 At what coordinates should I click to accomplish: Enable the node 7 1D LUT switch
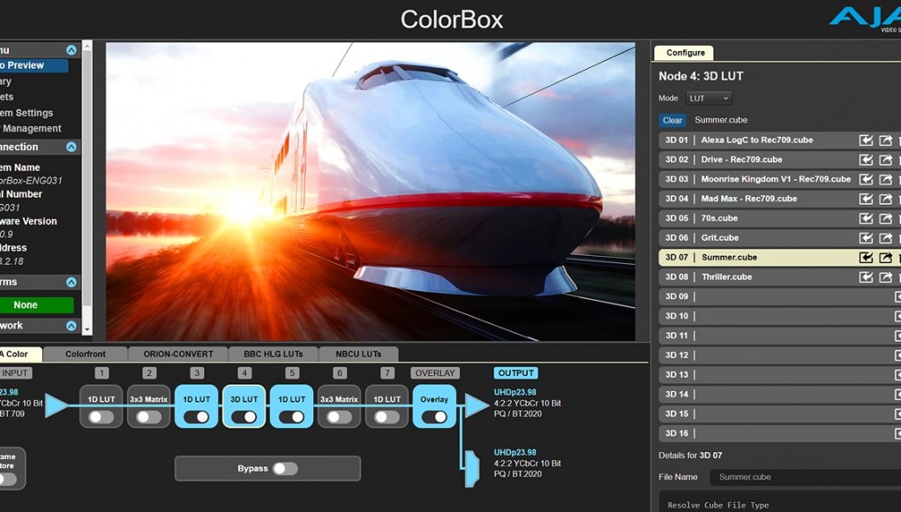click(387, 418)
